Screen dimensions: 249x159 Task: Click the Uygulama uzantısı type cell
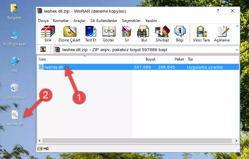[x=205, y=67]
